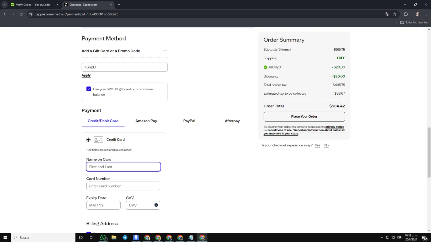The height and width of the screenshot is (242, 431).
Task: Focus the Card Number input field
Action: (x=123, y=186)
